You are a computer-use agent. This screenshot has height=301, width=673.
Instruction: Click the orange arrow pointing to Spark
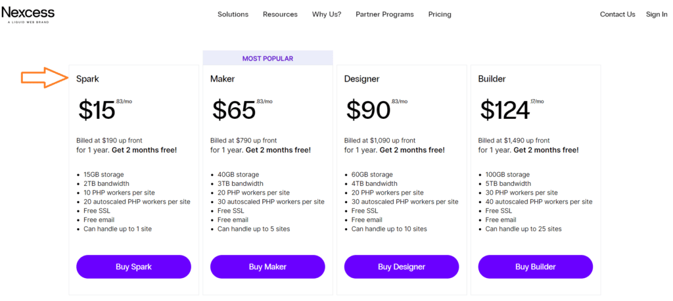45,78
